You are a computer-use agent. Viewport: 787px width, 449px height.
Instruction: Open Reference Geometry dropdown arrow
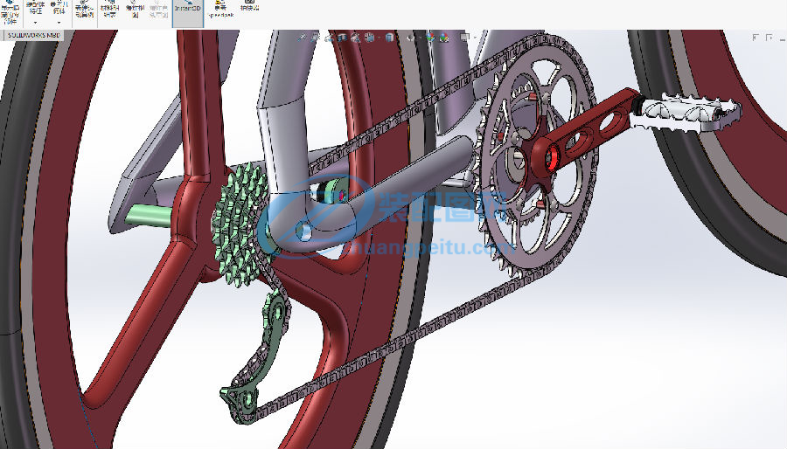59,23
